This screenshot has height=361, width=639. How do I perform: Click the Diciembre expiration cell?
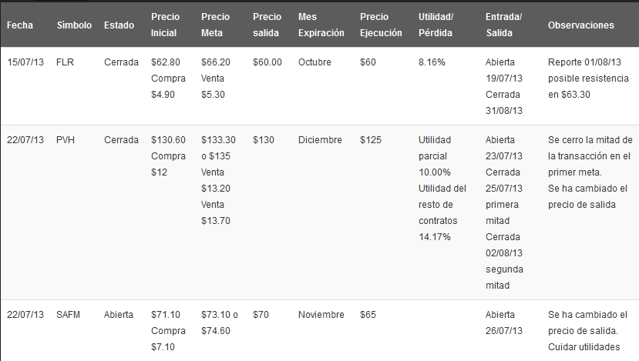click(320, 140)
